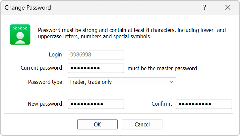Viewport: 240px width, 136px height.
Task: Click the Login field showing 9986998
Action: [x=96, y=55]
